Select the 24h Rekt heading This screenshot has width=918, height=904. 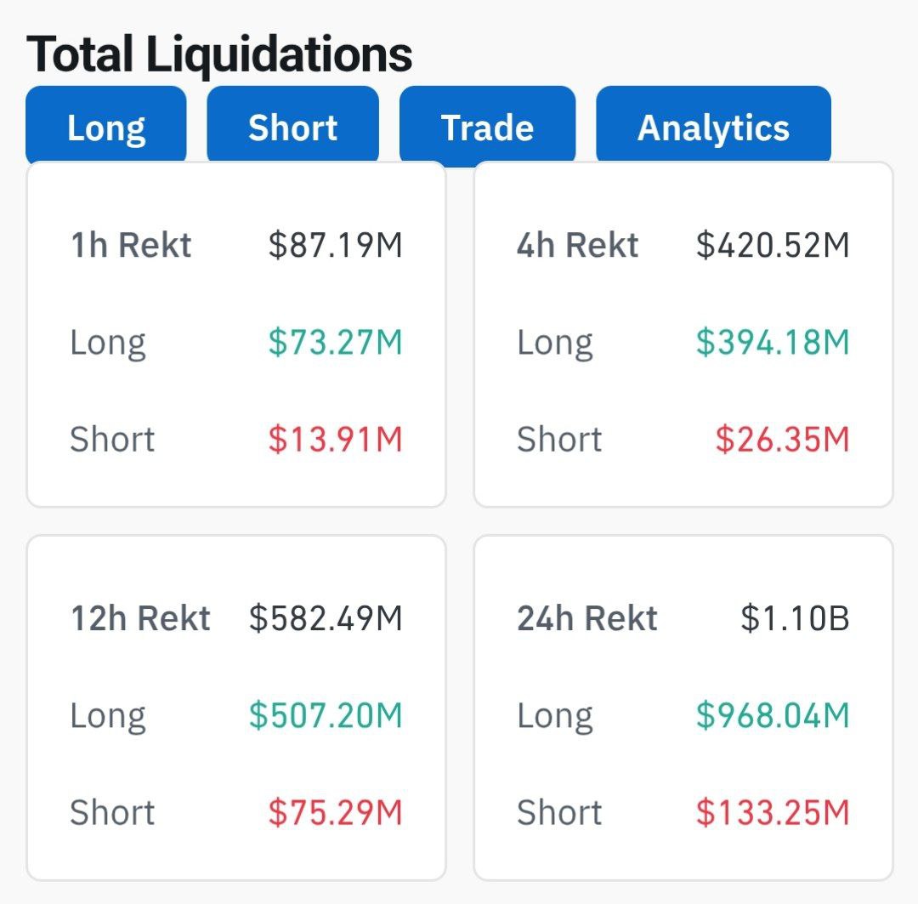pyautogui.click(x=587, y=618)
